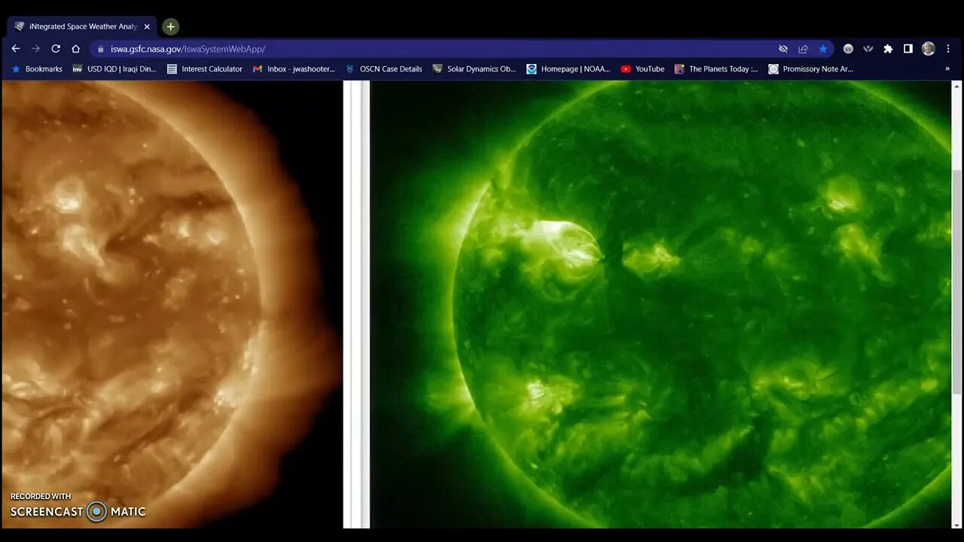The image size is (964, 542).
Task: View site information lock icon
Action: [100, 49]
